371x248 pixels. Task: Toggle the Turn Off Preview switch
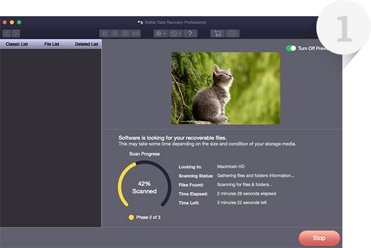coord(291,48)
